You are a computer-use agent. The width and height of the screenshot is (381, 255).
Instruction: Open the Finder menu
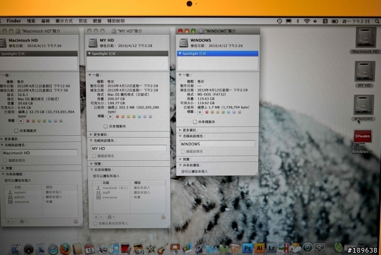(14, 21)
